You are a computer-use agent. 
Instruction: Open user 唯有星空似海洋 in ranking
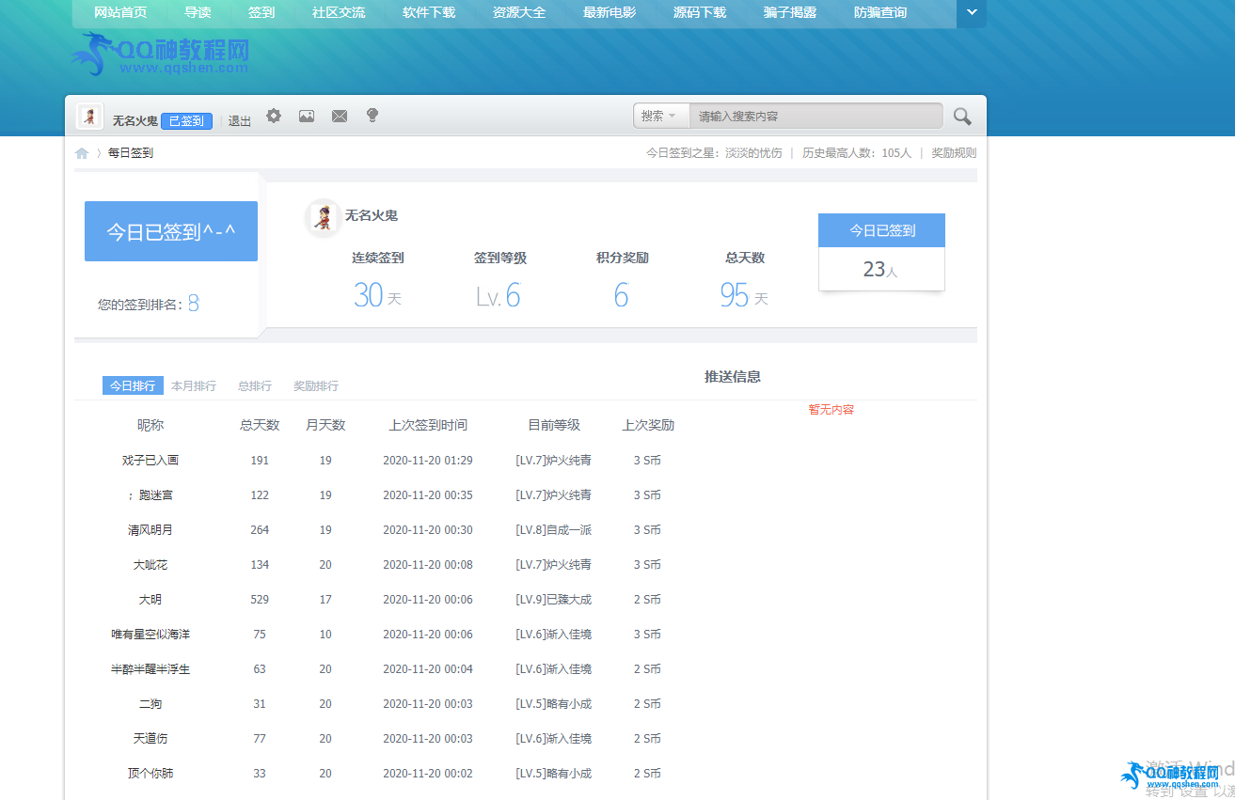[150, 635]
